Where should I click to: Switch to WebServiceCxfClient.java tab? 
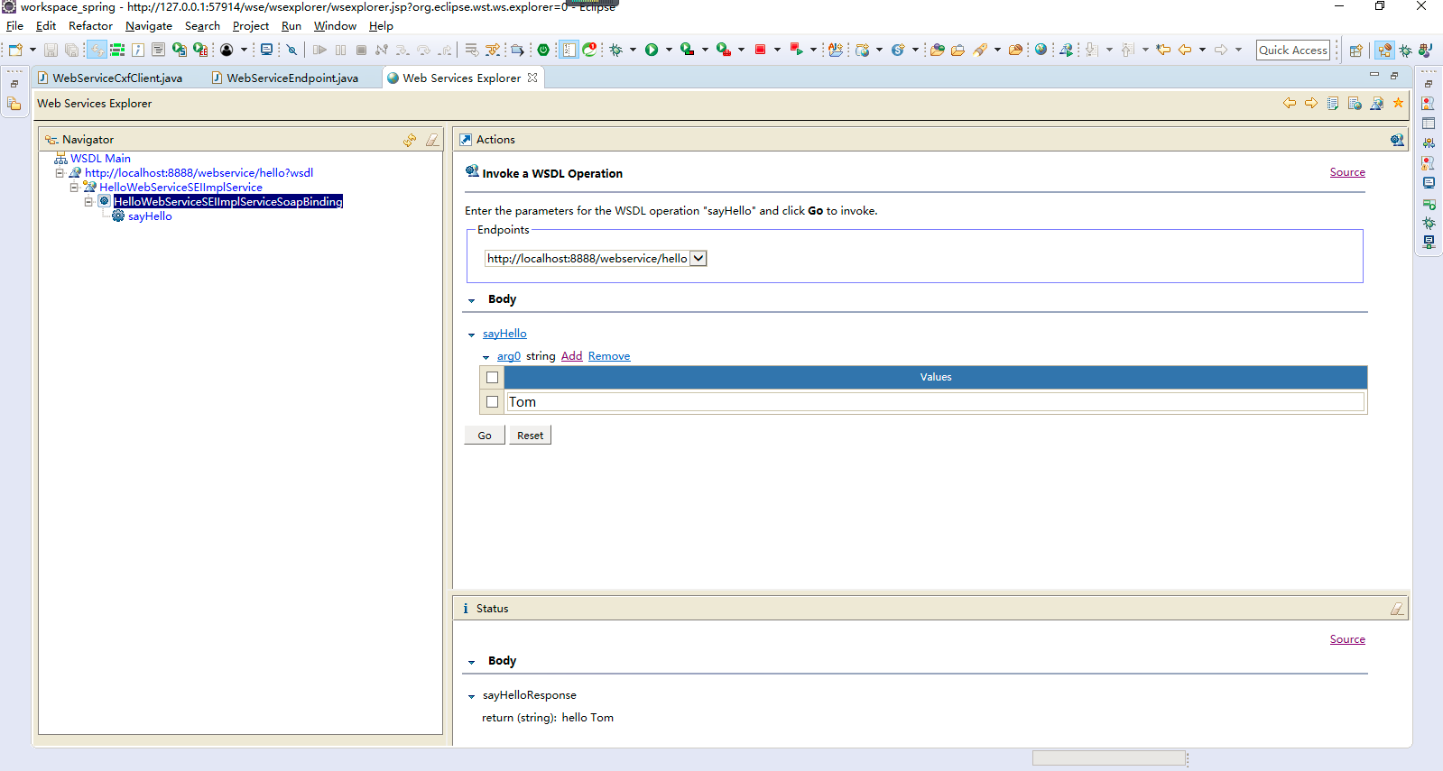110,78
